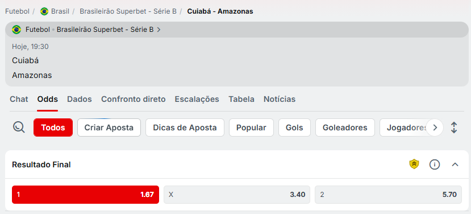The height and width of the screenshot is (214, 471).
Task: Show more filter categories with right arrow
Action: 435,127
